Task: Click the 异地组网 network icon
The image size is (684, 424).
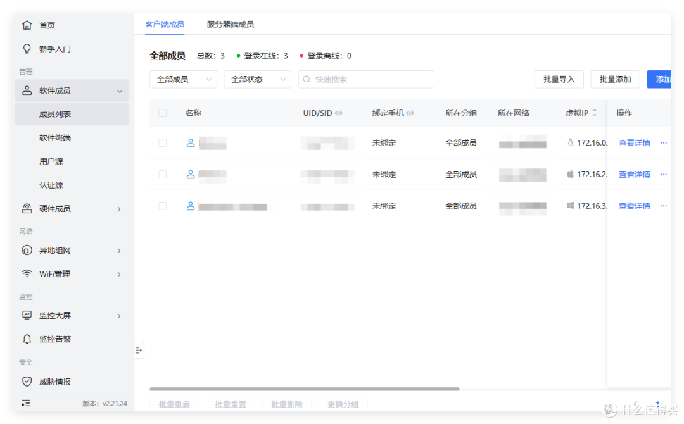Action: point(27,250)
